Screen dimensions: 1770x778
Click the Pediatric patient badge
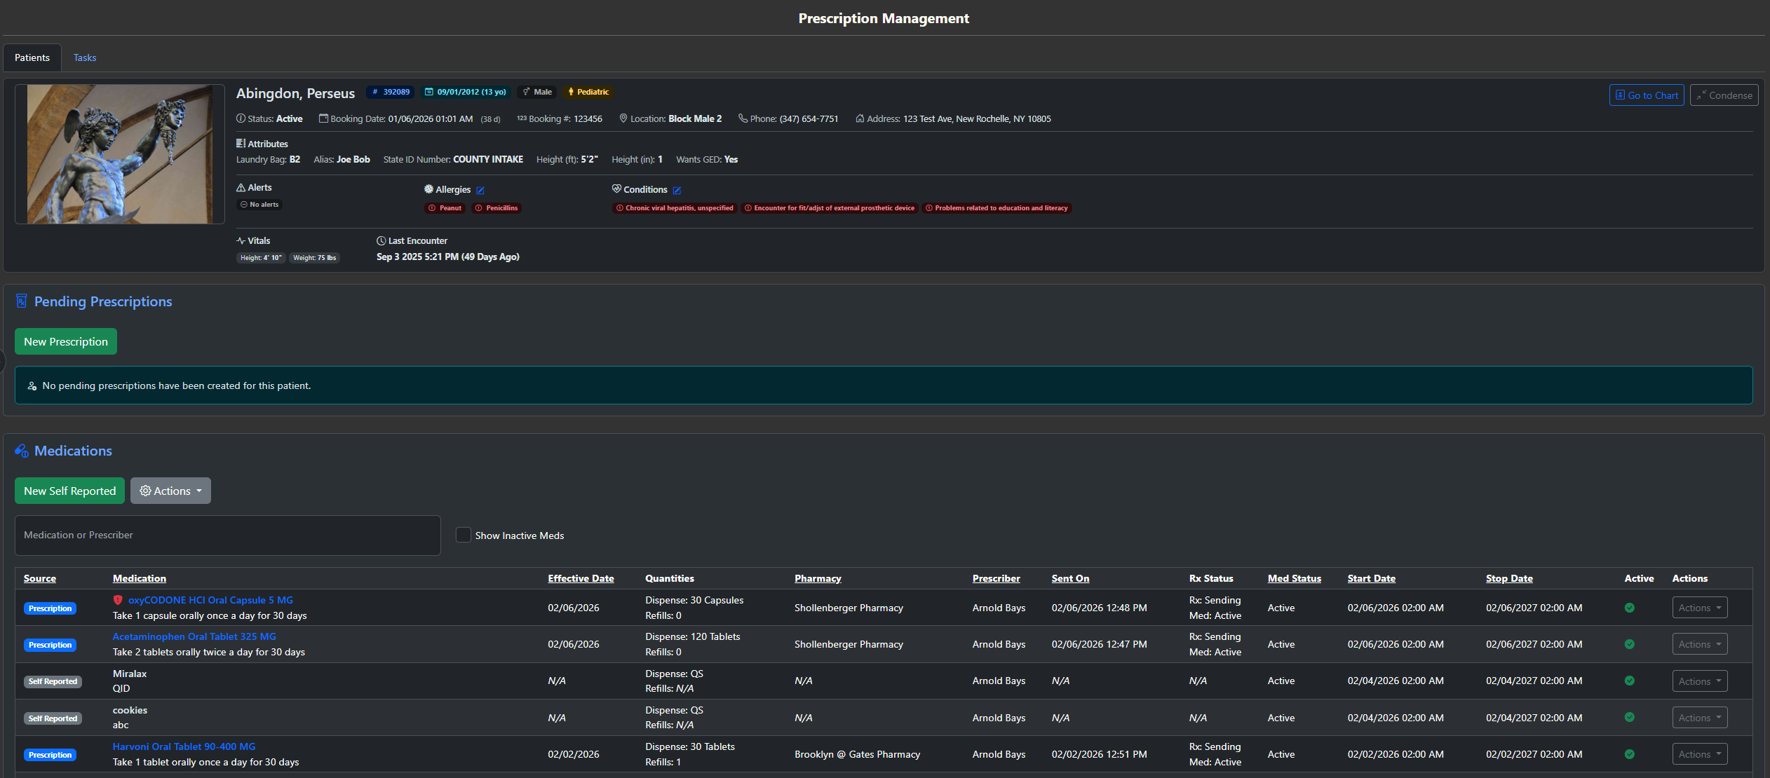588,92
